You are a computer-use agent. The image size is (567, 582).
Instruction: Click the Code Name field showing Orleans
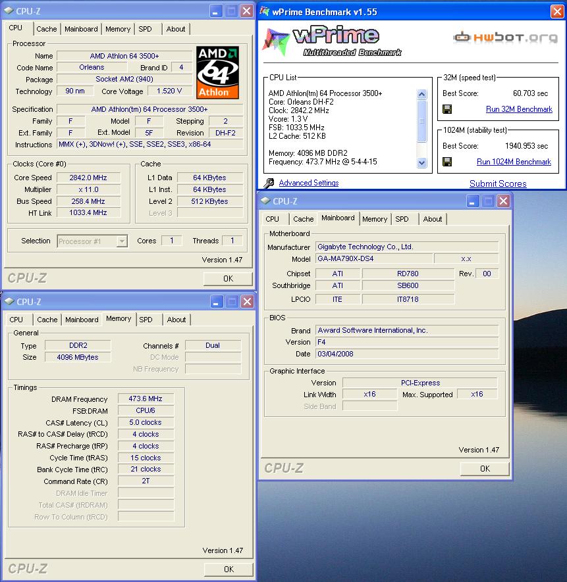pyautogui.click(x=92, y=67)
